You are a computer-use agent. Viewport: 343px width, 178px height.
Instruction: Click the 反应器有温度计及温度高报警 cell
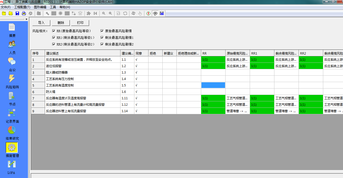point(82,98)
